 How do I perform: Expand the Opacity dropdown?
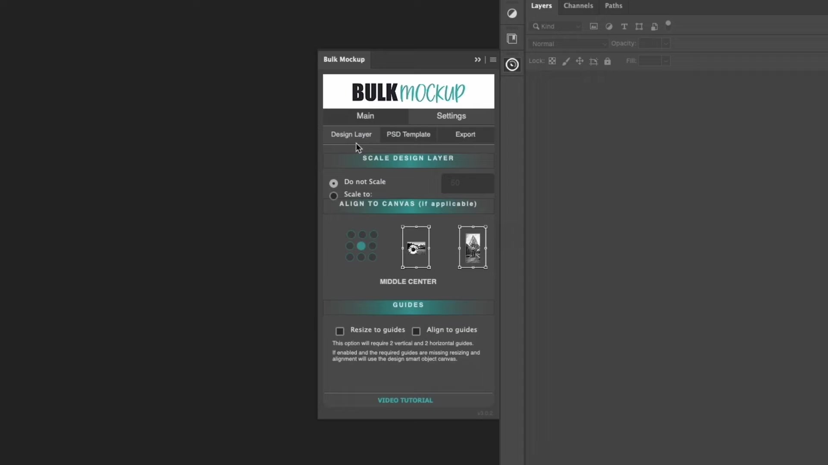(665, 43)
